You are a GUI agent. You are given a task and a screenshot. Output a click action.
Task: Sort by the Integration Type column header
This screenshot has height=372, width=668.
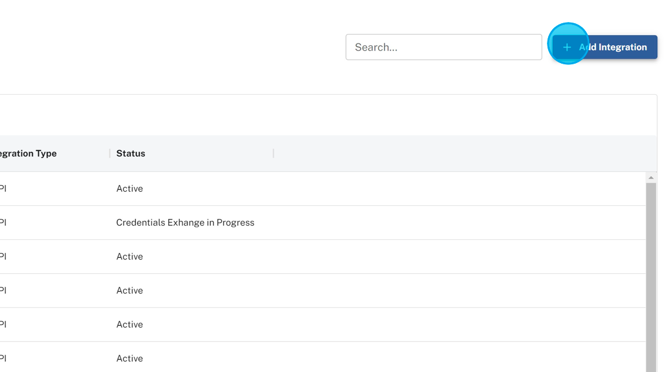[29, 154]
